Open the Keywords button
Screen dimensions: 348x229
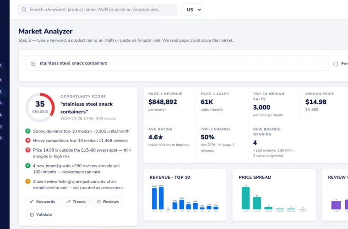(43, 202)
